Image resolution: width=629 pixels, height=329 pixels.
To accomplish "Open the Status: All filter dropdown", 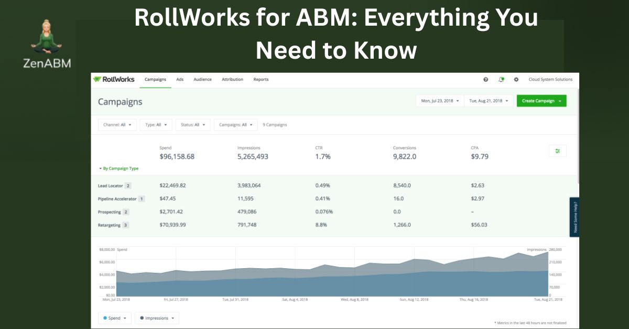I will [x=193, y=125].
